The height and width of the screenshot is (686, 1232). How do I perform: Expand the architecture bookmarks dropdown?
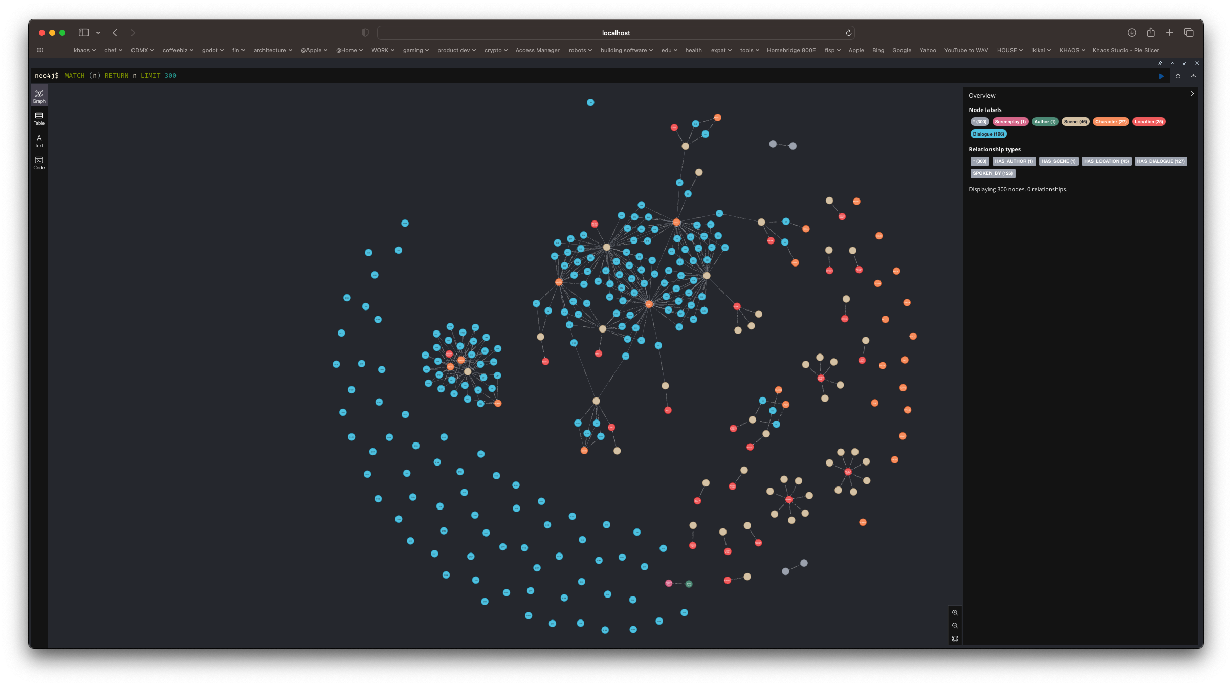point(273,50)
